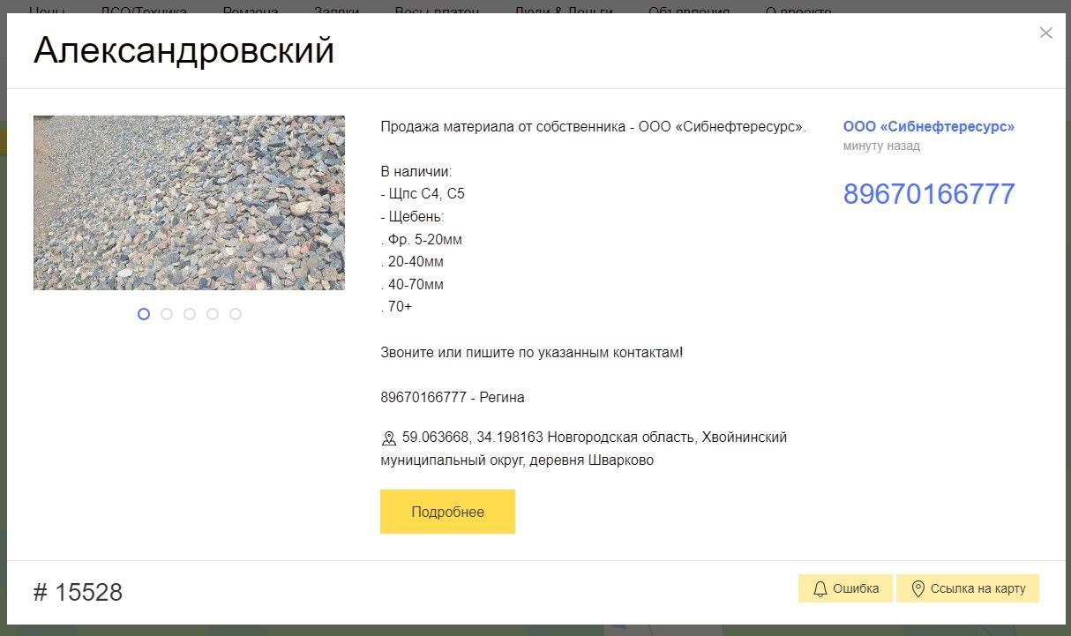
Task: Click the Новгородская область address text
Action: [622, 438]
